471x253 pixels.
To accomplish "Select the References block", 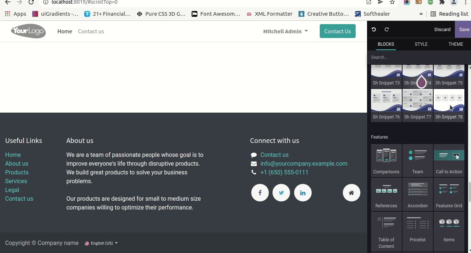I will tap(386, 195).
